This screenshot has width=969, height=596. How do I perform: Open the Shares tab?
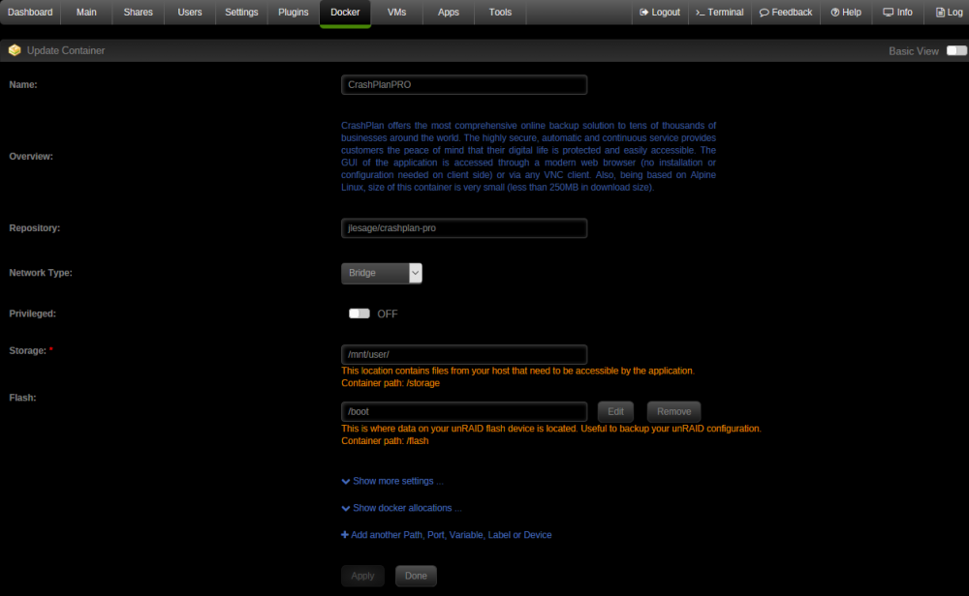pos(138,13)
